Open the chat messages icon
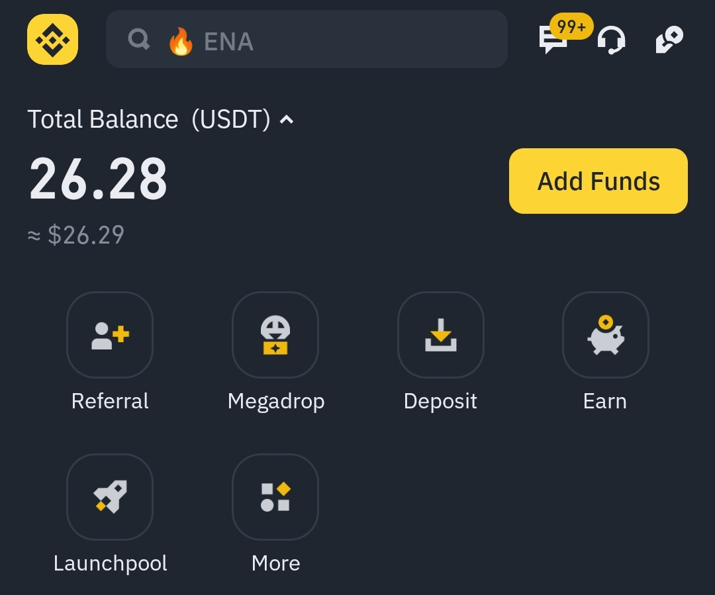The image size is (715, 595). 552,42
